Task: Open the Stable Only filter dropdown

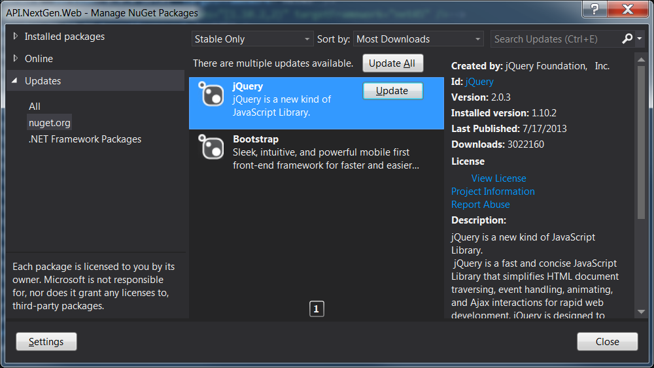Action: (252, 39)
